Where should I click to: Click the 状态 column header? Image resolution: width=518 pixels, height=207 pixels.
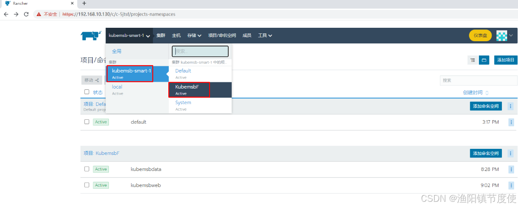tap(98, 92)
